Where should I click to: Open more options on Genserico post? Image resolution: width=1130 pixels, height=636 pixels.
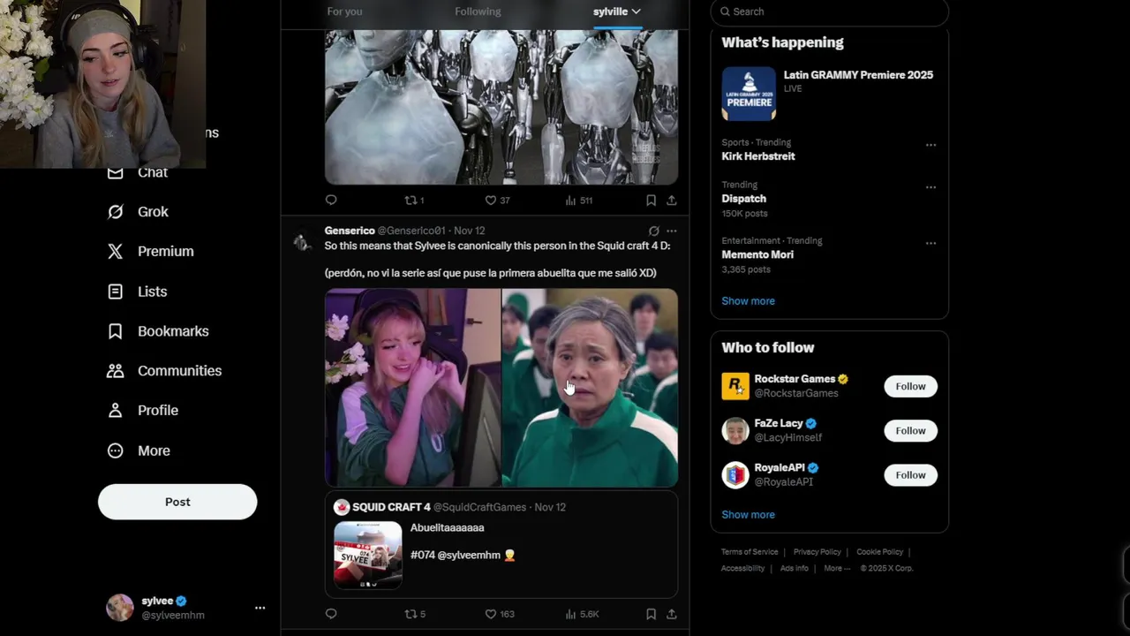click(671, 231)
